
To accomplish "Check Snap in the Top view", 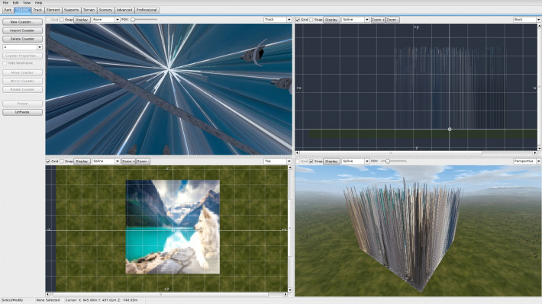I will pyautogui.click(x=62, y=162).
